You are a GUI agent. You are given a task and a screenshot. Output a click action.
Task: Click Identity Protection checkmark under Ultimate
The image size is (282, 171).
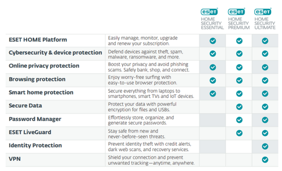tap(265, 147)
